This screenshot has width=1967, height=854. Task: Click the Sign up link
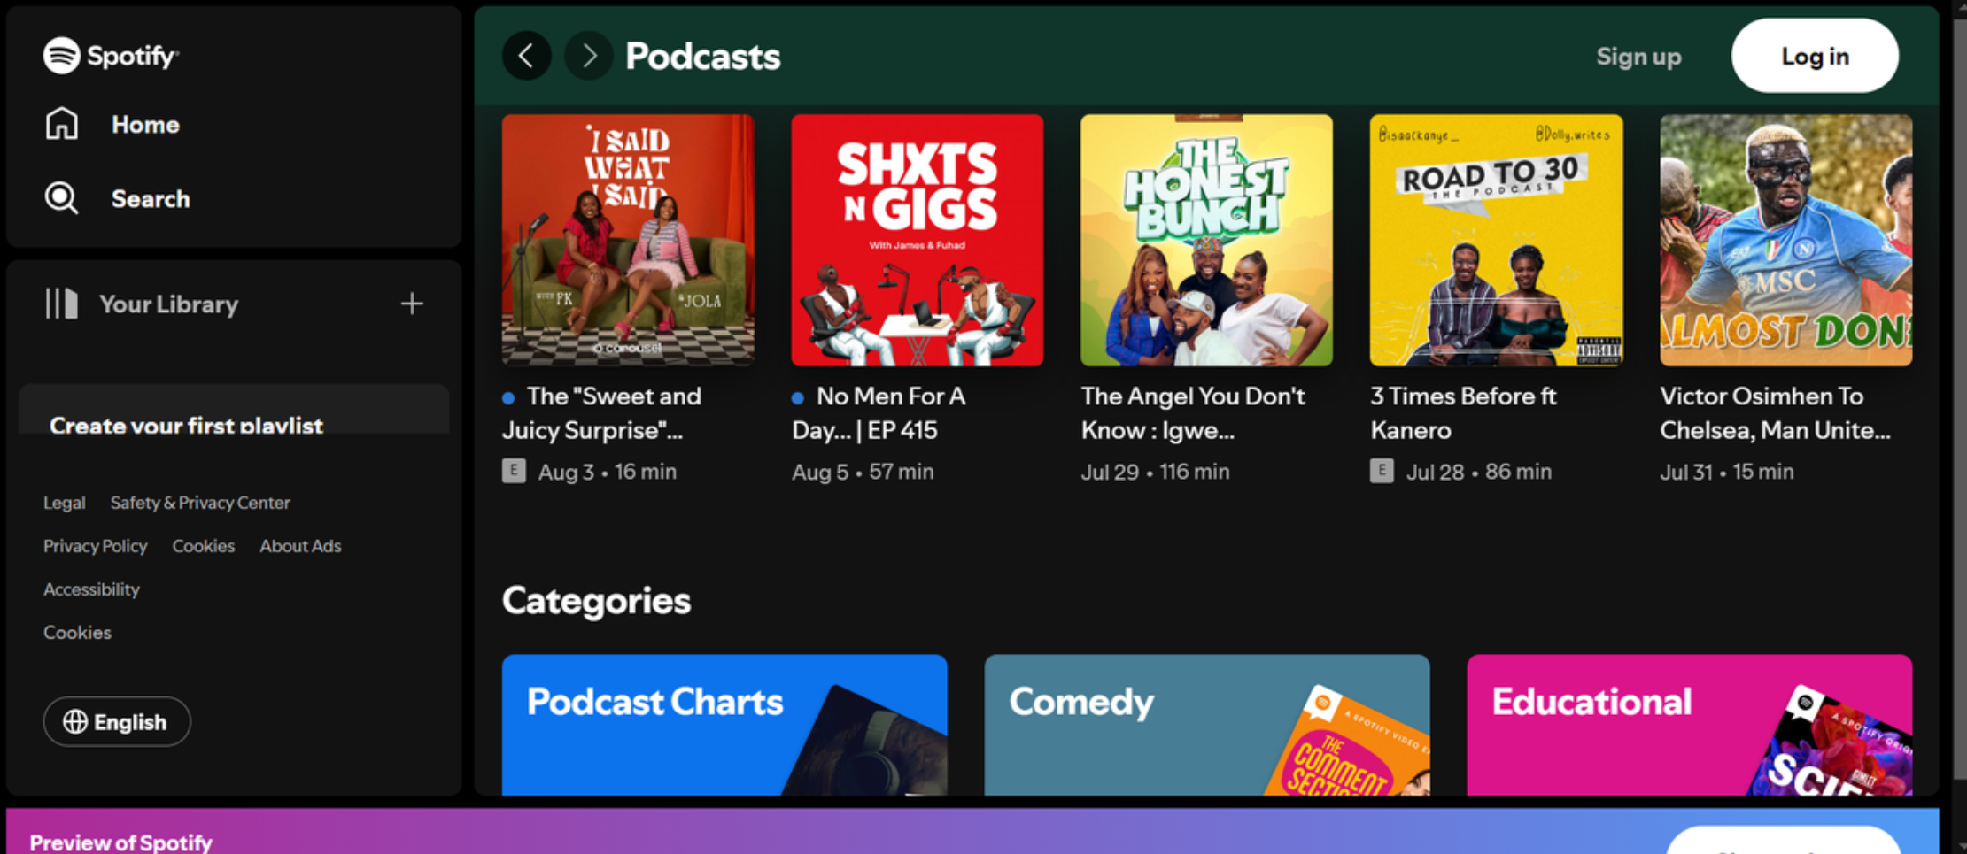[x=1638, y=56]
